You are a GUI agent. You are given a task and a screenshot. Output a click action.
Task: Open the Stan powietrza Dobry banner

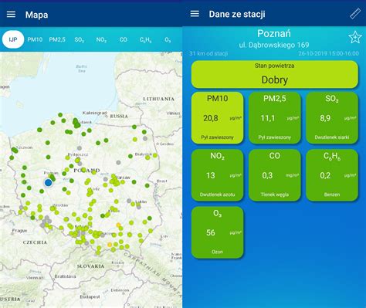point(275,74)
